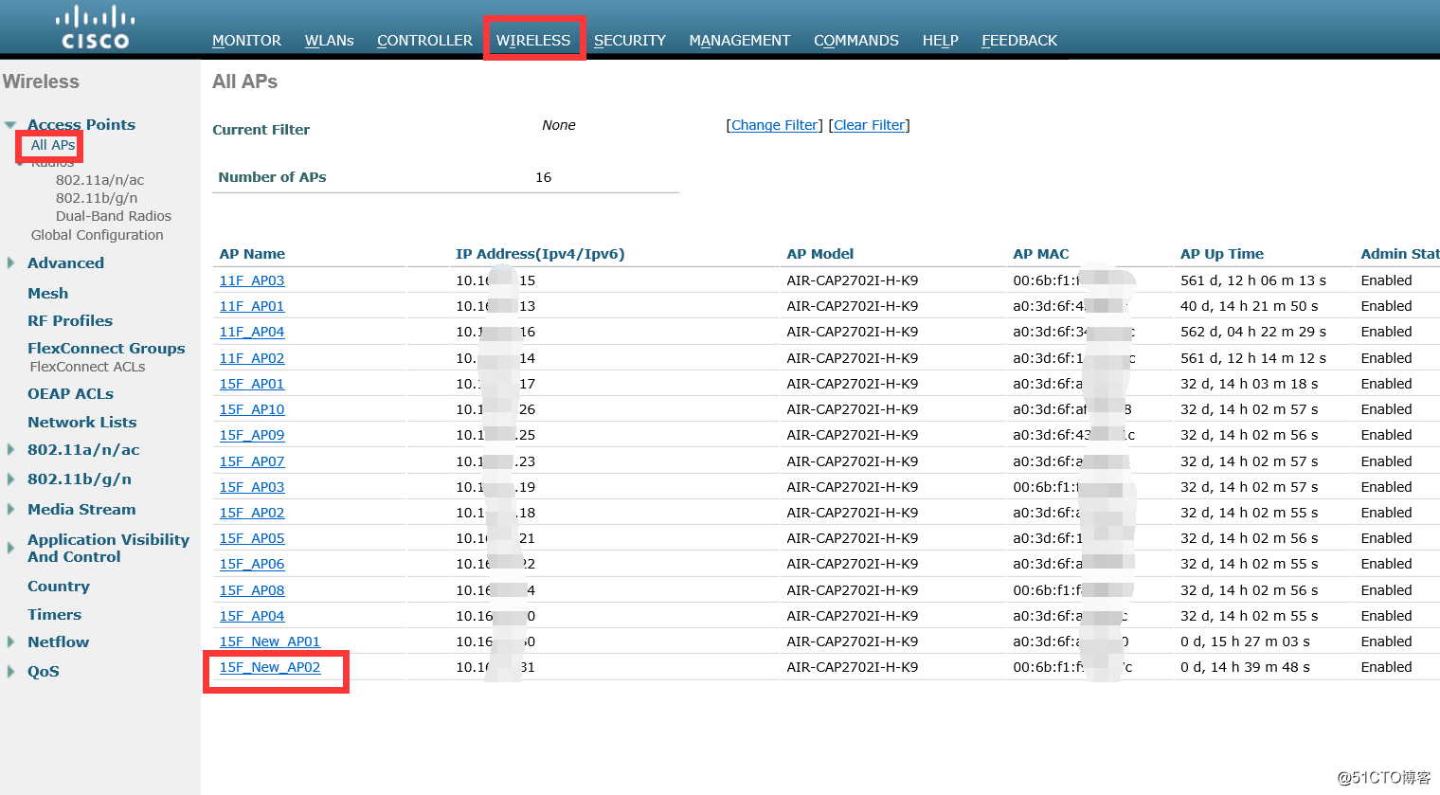Click the Change Filter link
The image size is (1440, 795).
pyautogui.click(x=775, y=125)
